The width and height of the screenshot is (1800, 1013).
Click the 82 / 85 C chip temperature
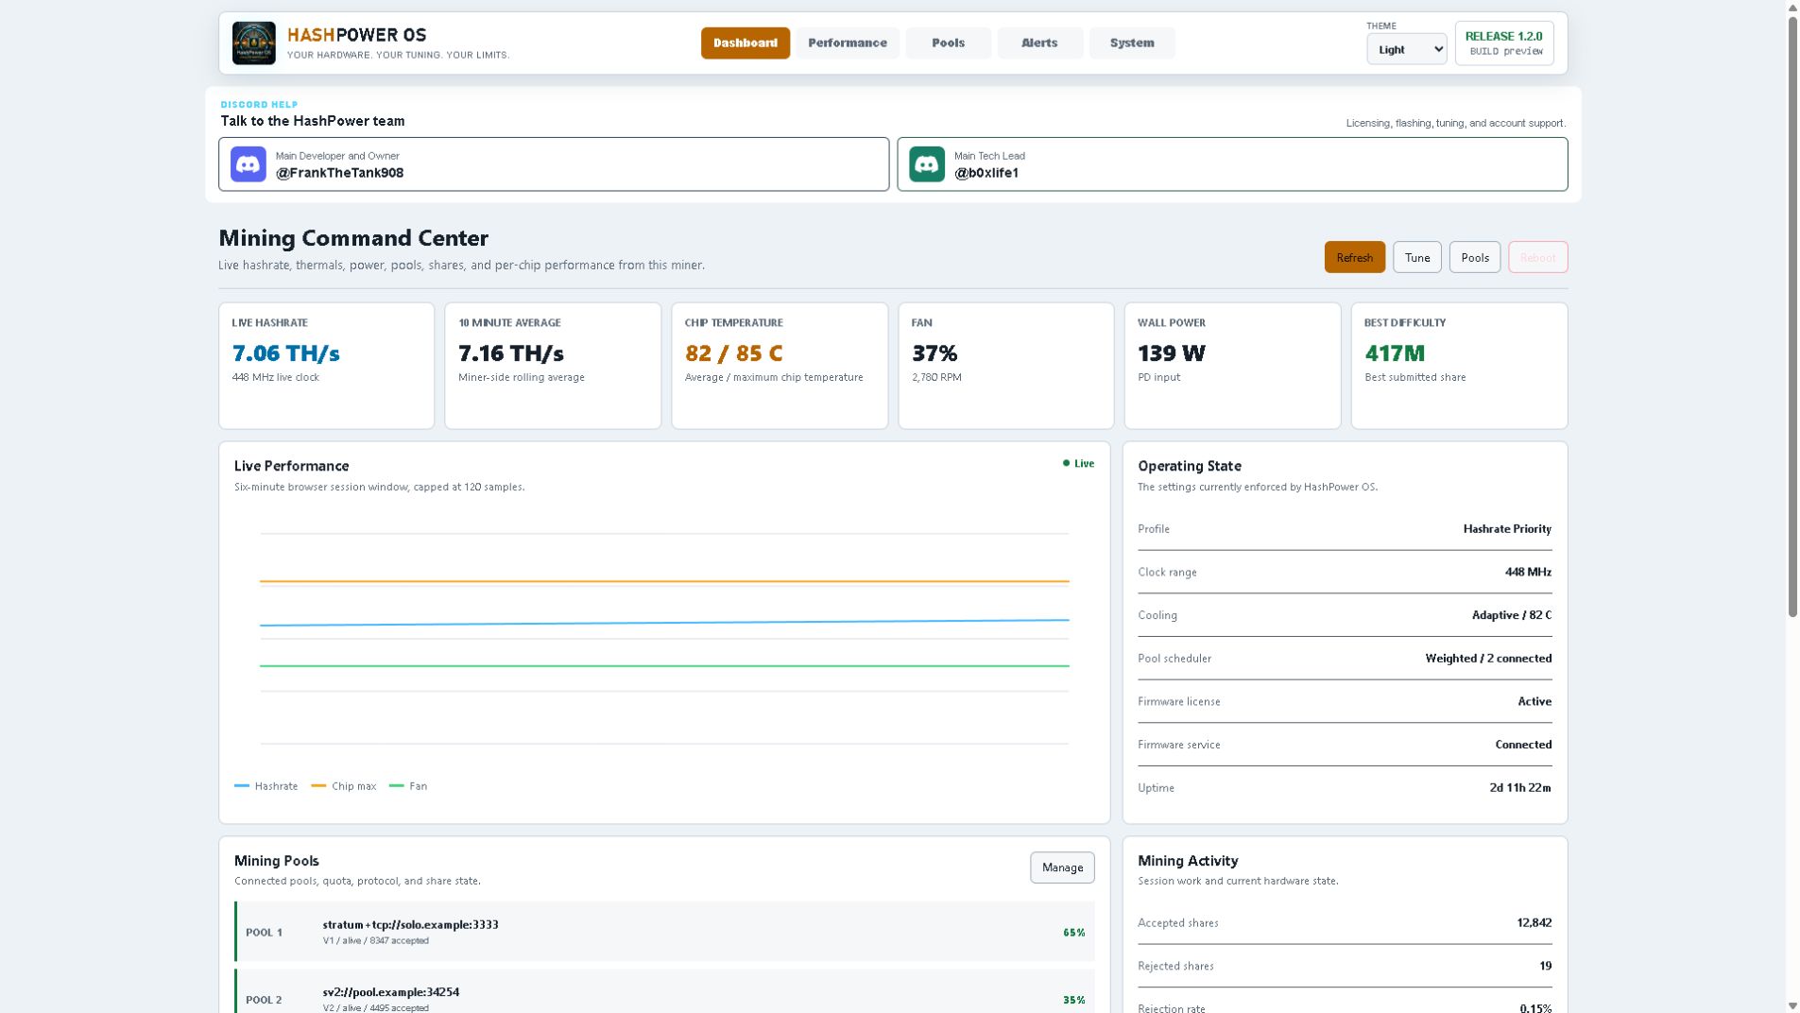(x=734, y=353)
